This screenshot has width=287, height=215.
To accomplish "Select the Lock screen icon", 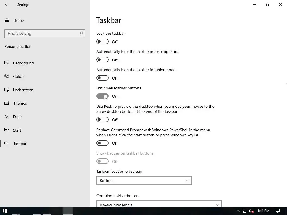I will 7,90.
